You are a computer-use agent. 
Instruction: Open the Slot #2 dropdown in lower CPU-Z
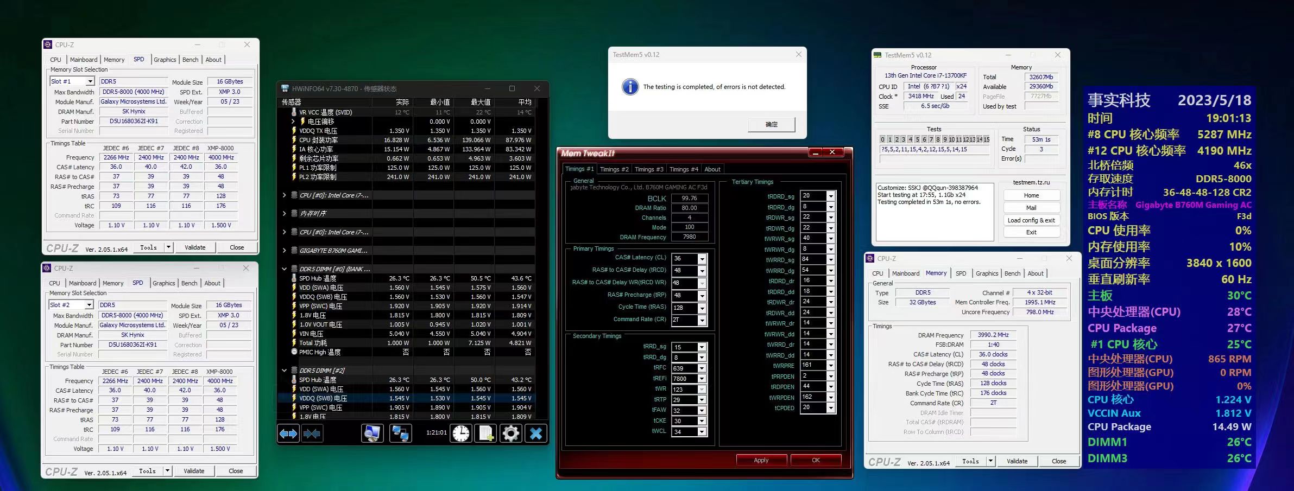coord(89,305)
